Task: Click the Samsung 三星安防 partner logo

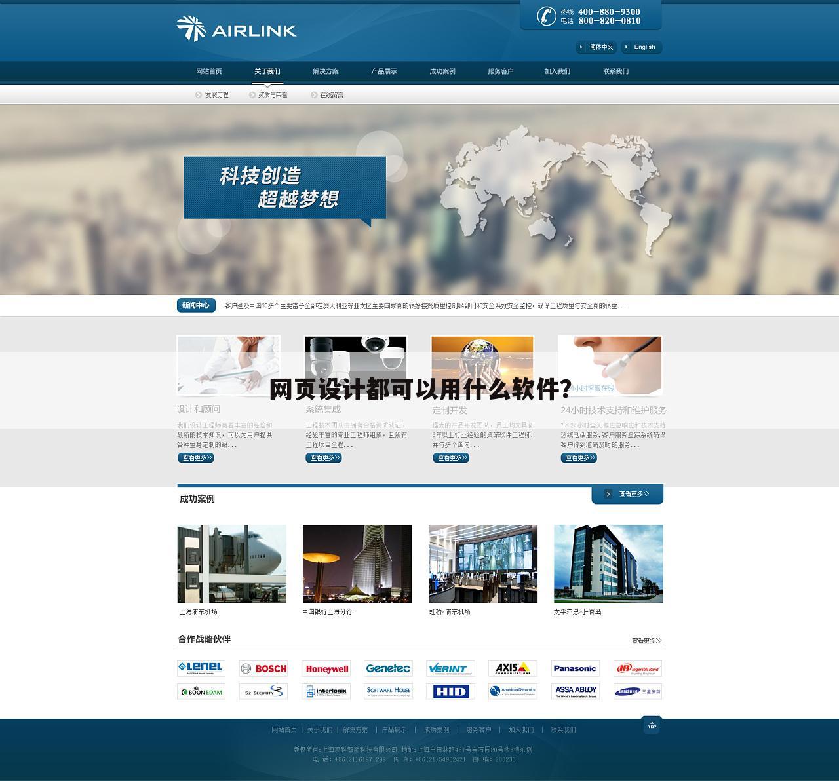Action: click(x=638, y=691)
